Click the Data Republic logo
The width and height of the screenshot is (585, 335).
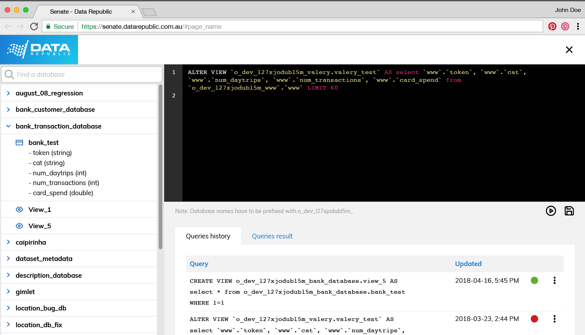coord(39,49)
